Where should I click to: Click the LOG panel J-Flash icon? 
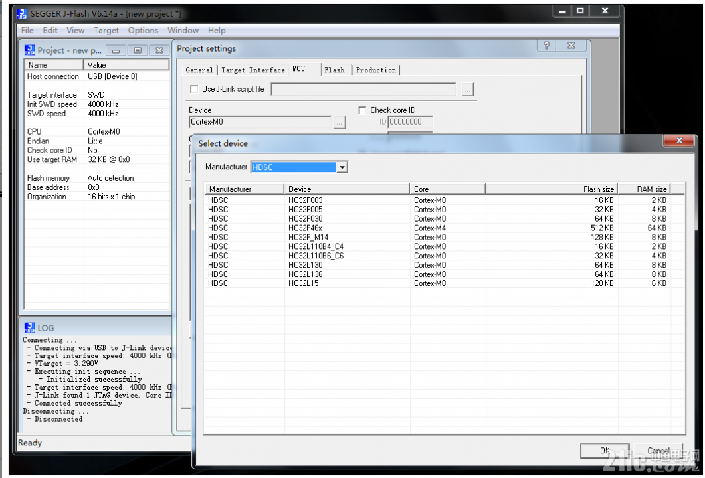pyautogui.click(x=30, y=327)
